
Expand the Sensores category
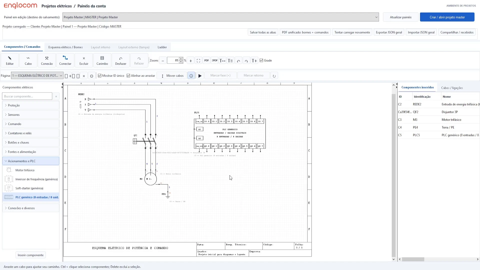[x=31, y=114]
